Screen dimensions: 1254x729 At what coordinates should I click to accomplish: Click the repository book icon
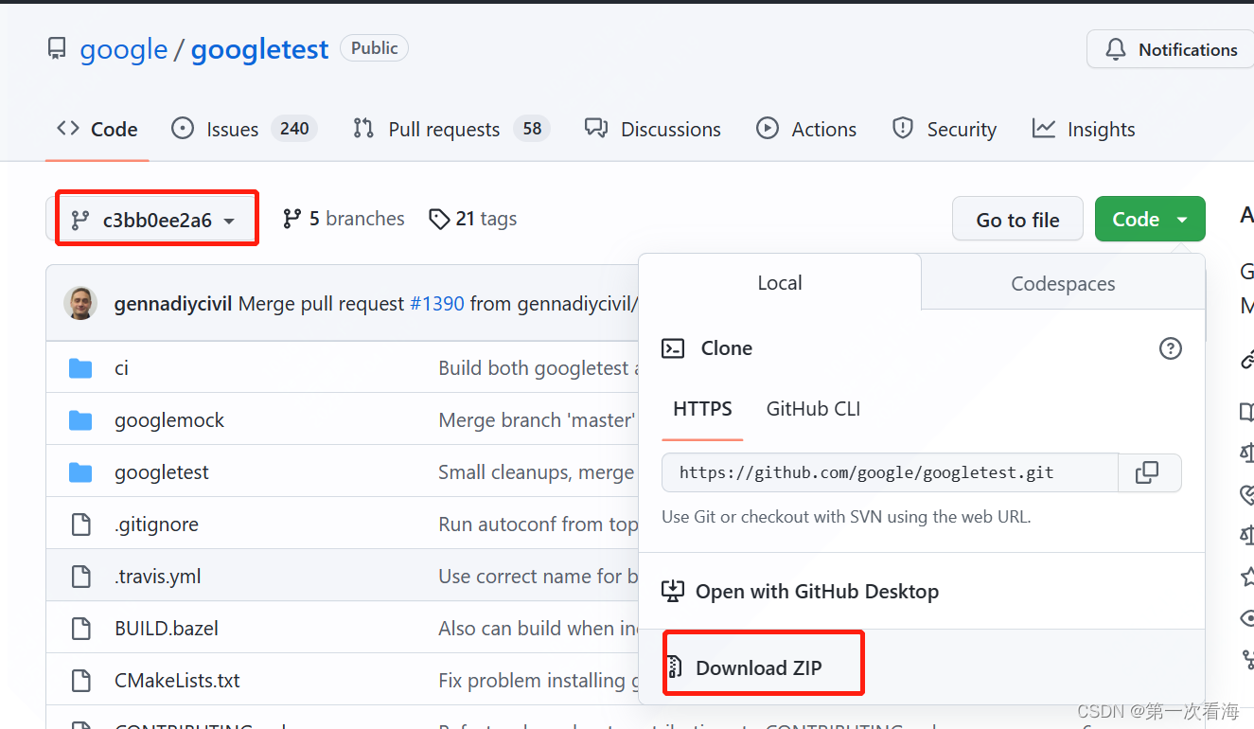(x=57, y=48)
